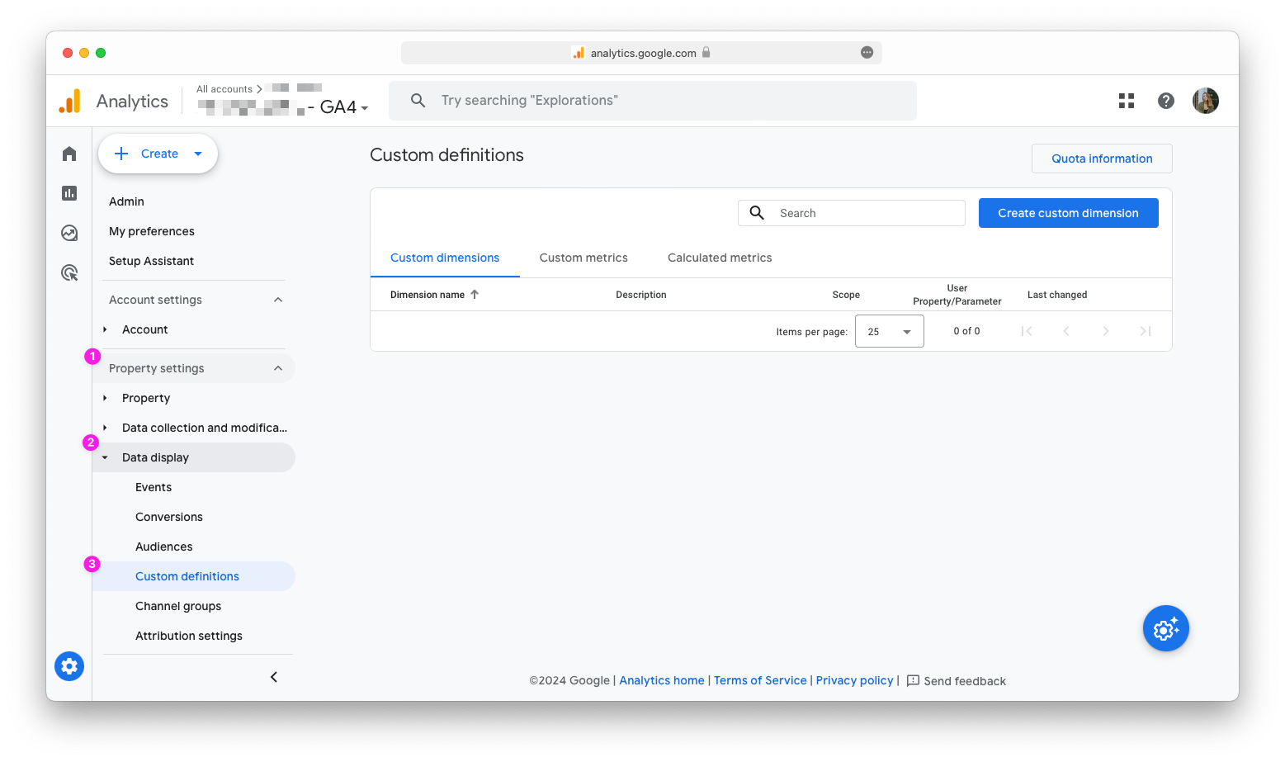Click the Quota information button
The image size is (1285, 762).
pyautogui.click(x=1102, y=159)
